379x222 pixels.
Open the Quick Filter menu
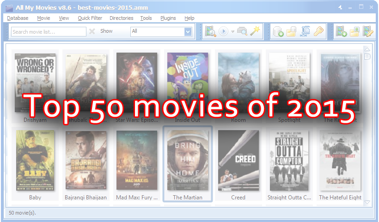click(x=90, y=18)
